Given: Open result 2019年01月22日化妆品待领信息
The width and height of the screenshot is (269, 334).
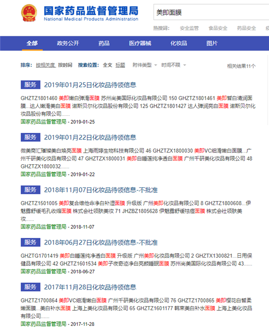Looking at the screenshot, I should pos(90,137).
